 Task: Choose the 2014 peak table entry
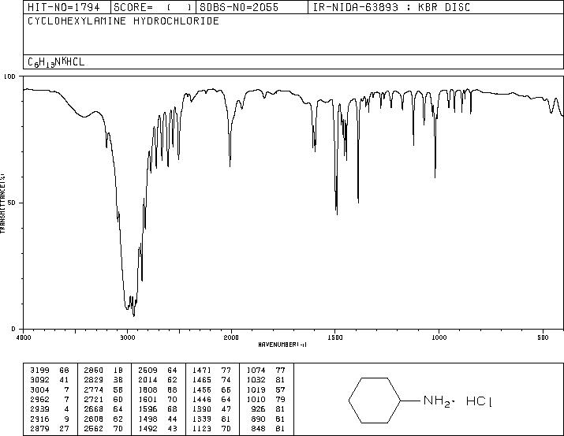tap(158, 380)
